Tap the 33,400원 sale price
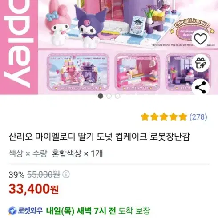 pyautogui.click(x=33, y=189)
